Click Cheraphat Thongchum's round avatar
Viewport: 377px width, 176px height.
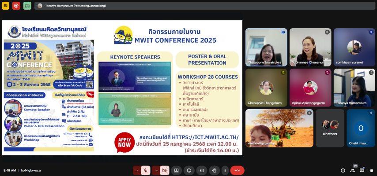[x=266, y=88]
